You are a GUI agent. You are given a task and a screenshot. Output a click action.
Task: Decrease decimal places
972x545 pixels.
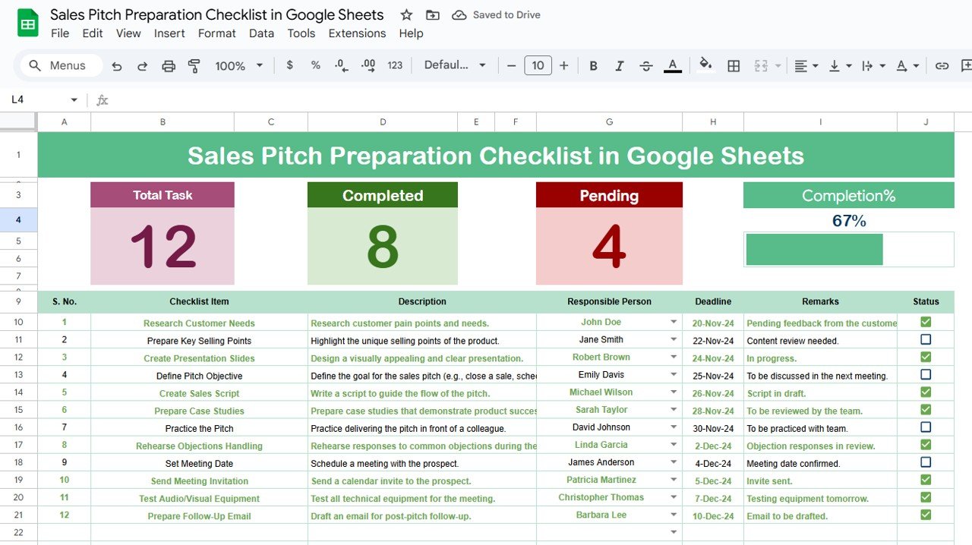[342, 65]
